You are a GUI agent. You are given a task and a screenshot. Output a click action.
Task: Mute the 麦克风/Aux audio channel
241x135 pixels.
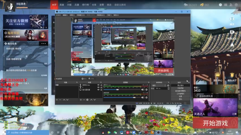click(143, 89)
